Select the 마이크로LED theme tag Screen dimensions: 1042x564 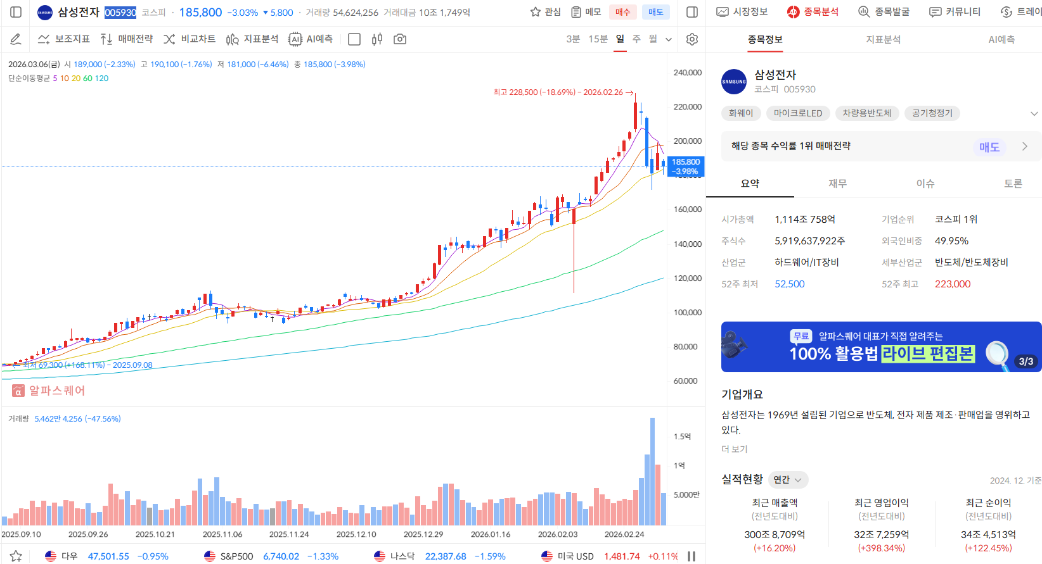pos(798,113)
